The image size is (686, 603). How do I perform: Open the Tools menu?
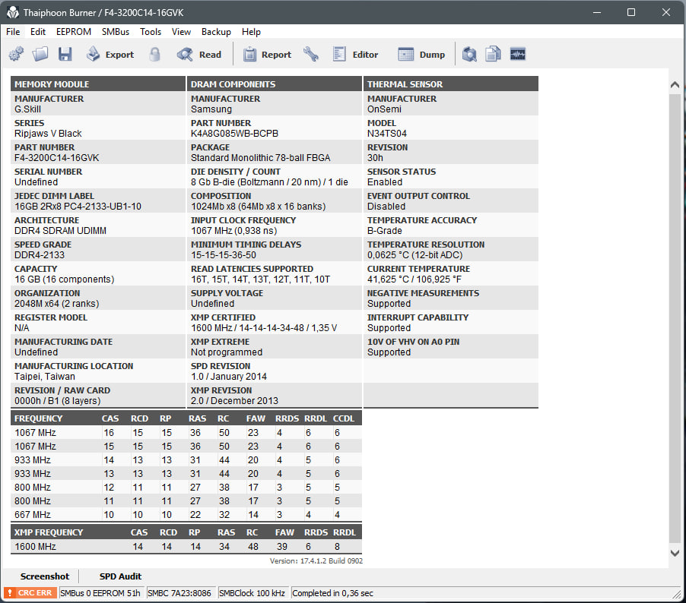coord(151,31)
